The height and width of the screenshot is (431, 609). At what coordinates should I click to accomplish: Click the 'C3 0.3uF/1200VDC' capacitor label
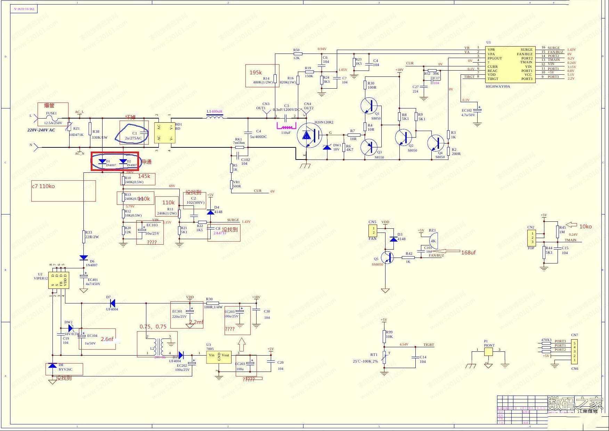[286, 108]
